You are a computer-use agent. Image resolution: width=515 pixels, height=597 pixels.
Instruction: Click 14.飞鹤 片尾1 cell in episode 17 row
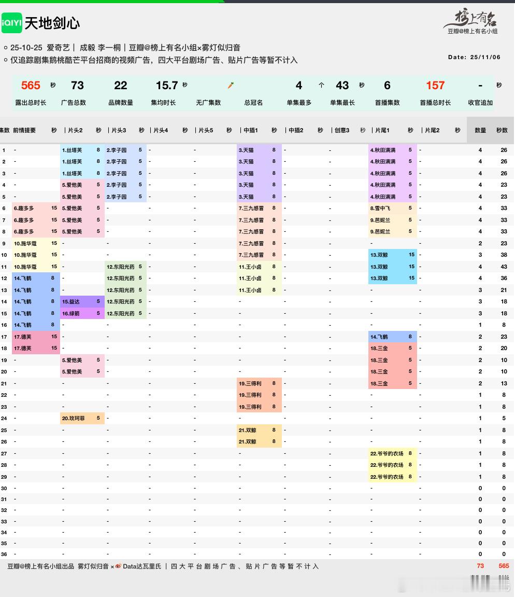click(393, 337)
